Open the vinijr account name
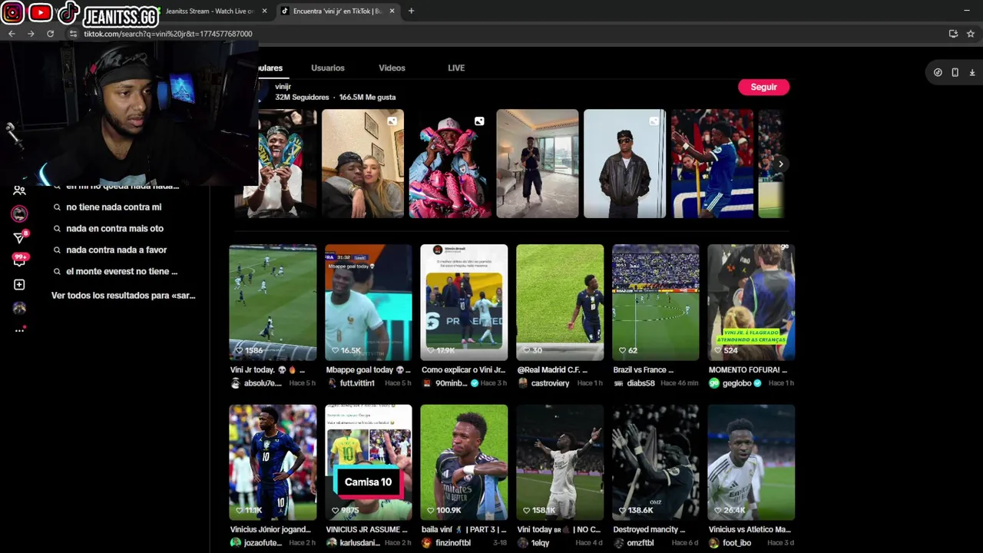This screenshot has height=553, width=983. click(x=283, y=87)
